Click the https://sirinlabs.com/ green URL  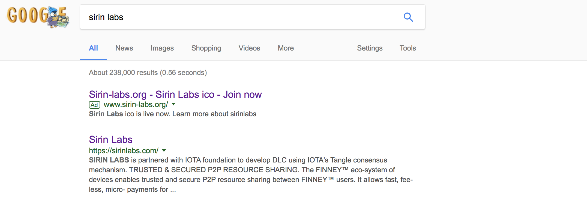[124, 151]
